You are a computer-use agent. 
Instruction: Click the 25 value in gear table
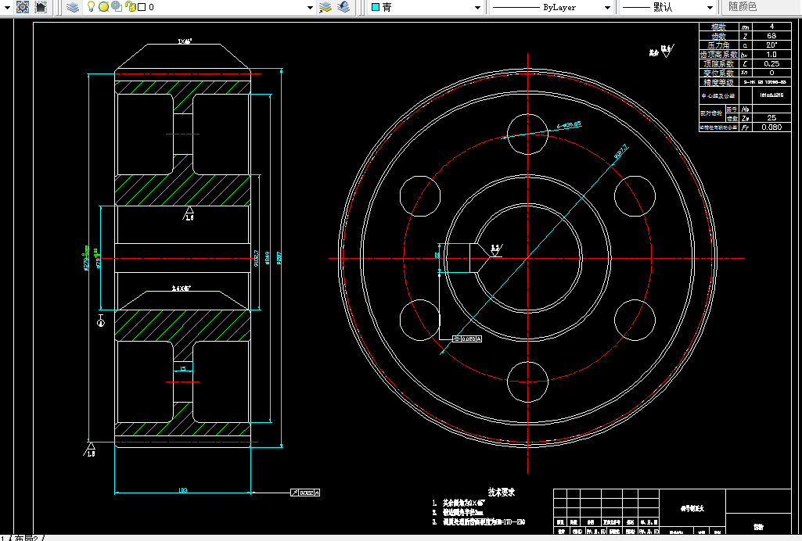point(771,118)
